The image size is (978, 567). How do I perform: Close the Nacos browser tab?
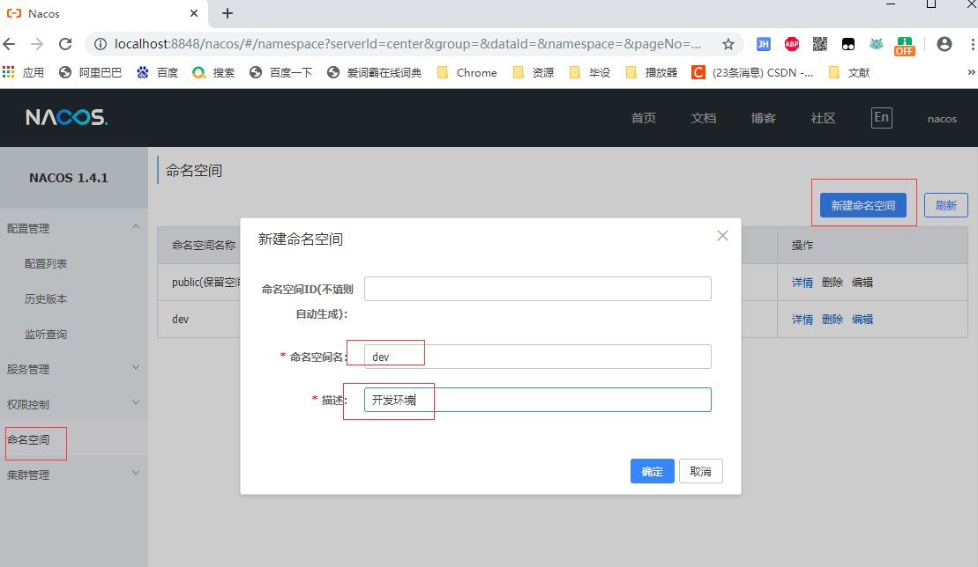(194, 13)
